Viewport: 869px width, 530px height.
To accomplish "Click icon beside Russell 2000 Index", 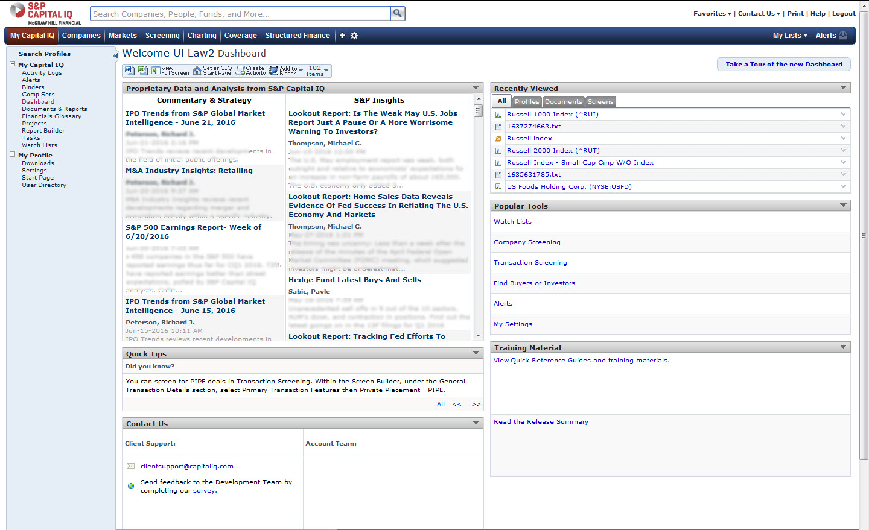I will tap(498, 150).
